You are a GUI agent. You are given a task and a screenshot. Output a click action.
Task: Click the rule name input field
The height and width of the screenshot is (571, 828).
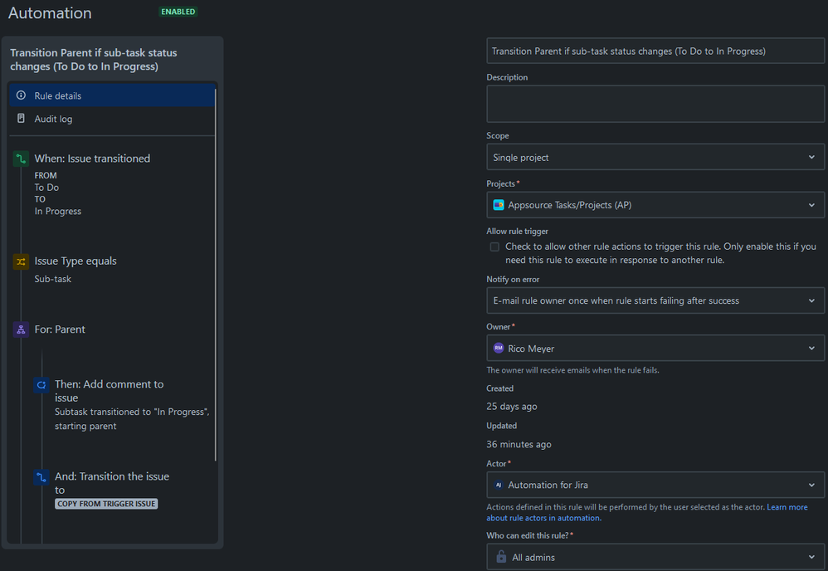click(x=655, y=51)
